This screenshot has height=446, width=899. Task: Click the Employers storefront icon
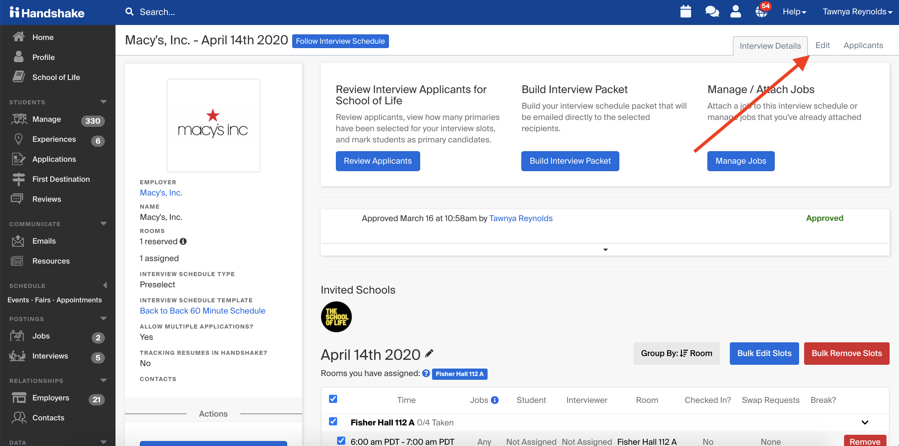[19, 398]
